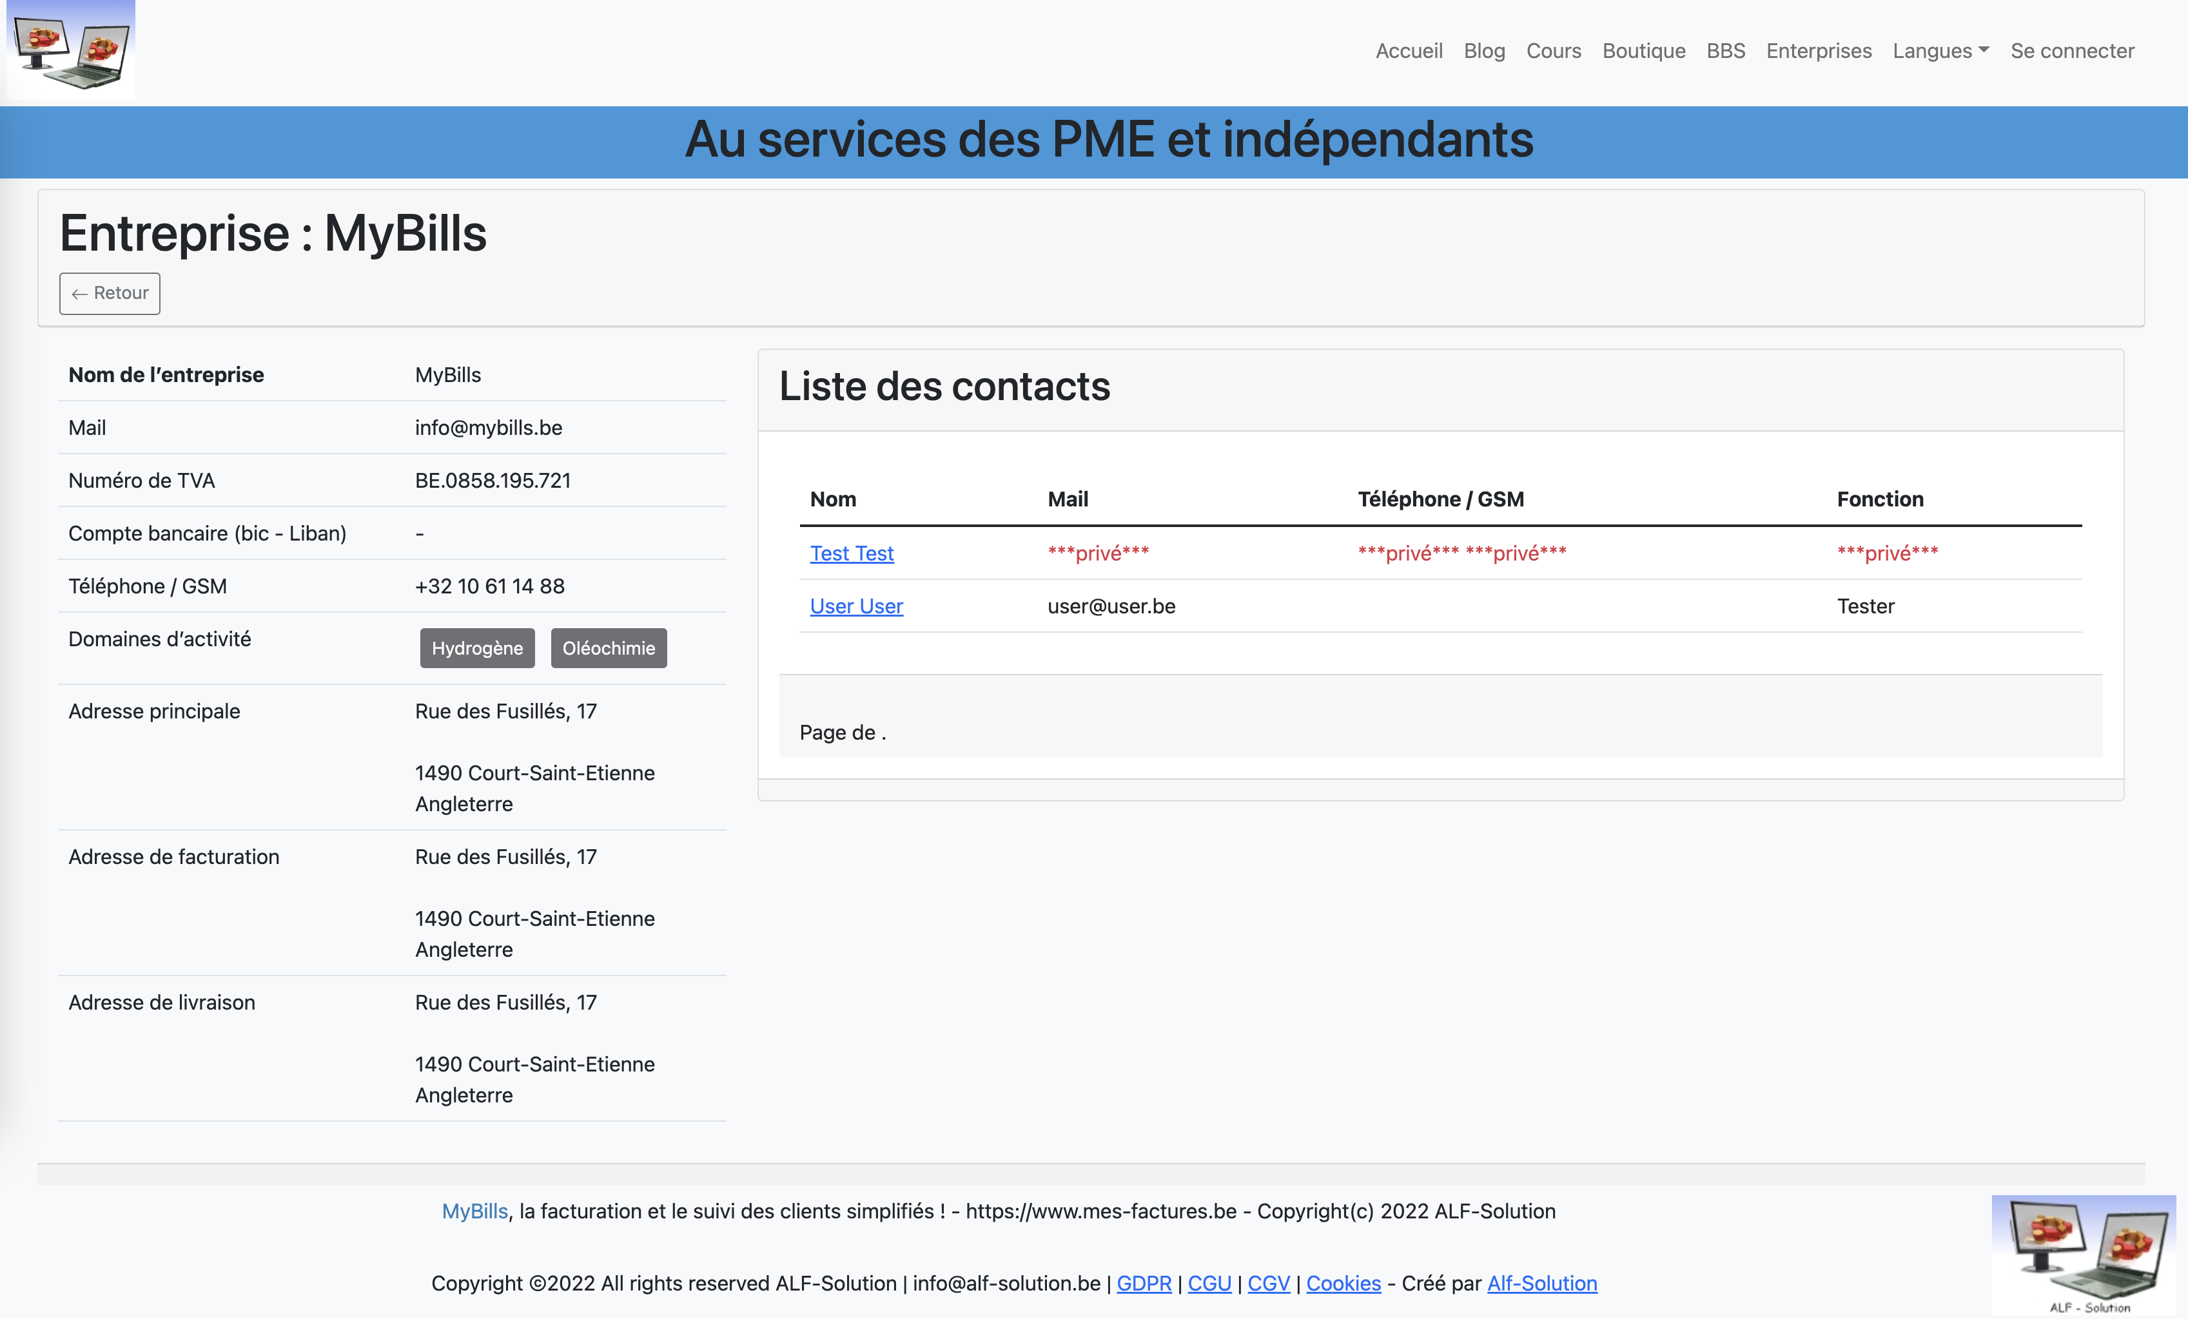Click the MyBills link in footer
Screen dimensions: 2188x1335
[x=475, y=1211]
